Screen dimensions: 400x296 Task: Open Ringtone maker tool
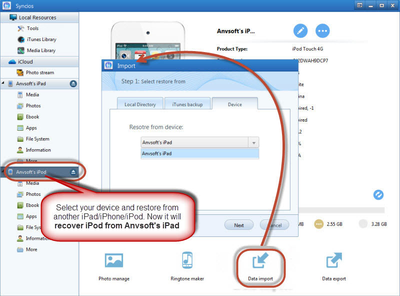(187, 267)
